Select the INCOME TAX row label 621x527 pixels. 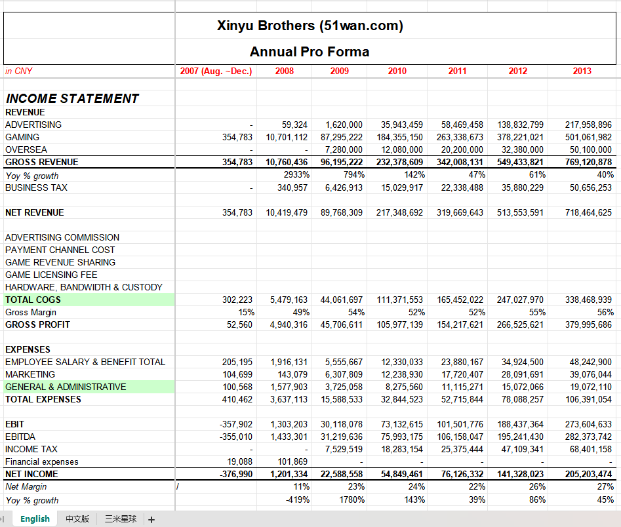click(31, 450)
